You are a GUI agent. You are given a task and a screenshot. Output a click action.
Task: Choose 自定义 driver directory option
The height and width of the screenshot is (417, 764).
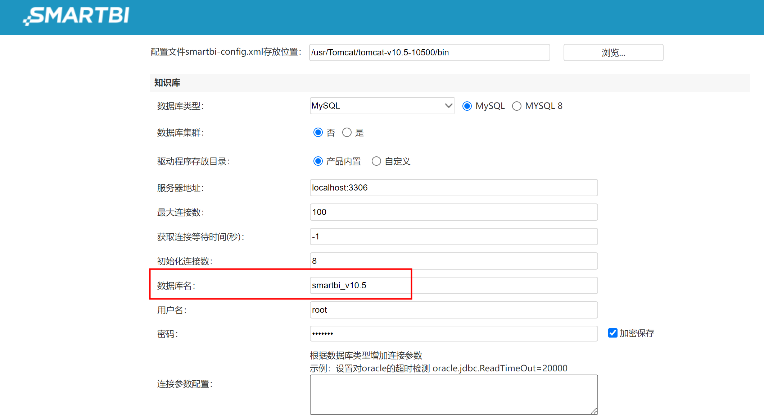pos(376,161)
